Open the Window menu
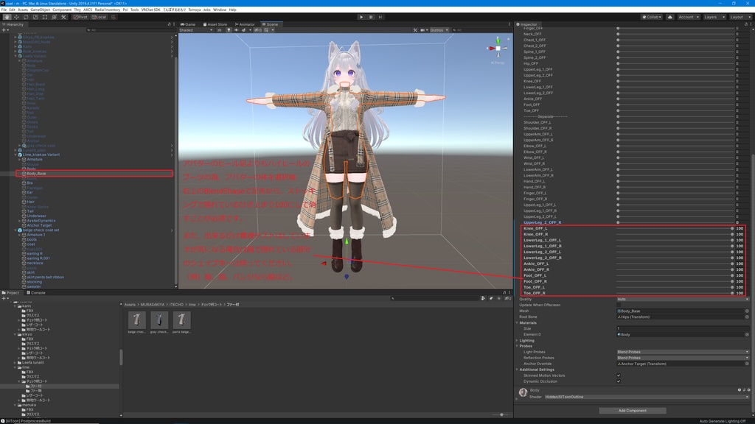The height and width of the screenshot is (424, 755). tap(220, 10)
